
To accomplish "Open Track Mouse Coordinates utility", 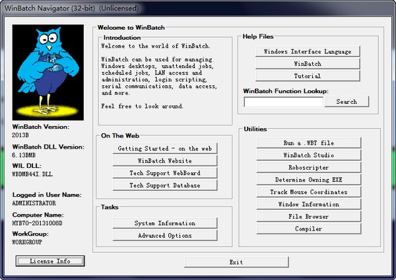I will click(x=308, y=192).
